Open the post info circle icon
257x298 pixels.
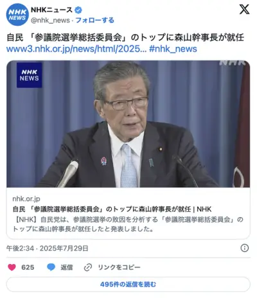245,248
